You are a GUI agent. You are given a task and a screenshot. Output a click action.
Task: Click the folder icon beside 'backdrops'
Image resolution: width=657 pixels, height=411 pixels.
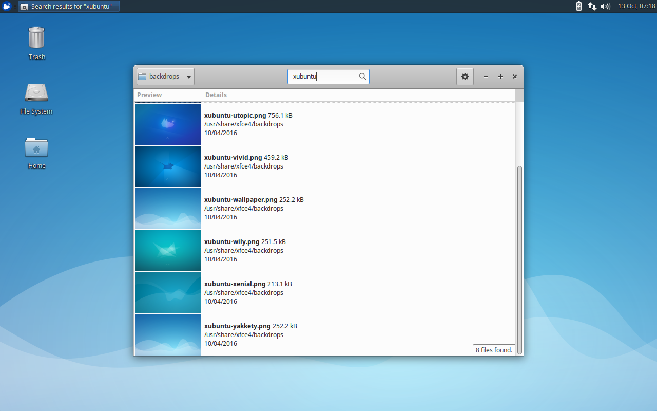pos(142,76)
